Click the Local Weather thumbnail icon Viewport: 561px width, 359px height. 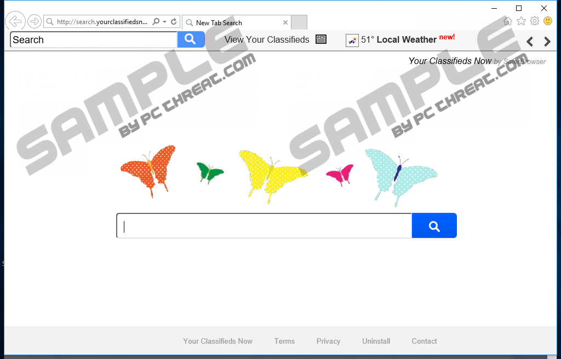[352, 40]
